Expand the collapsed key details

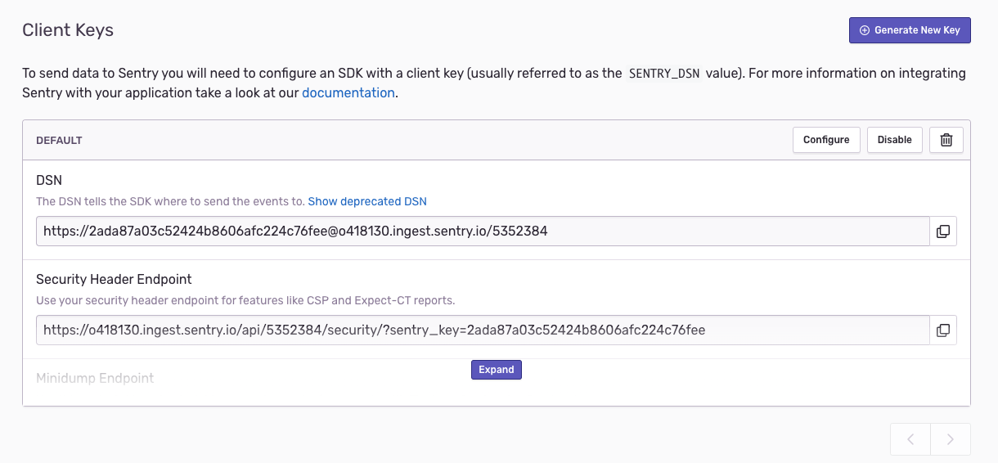[497, 370]
